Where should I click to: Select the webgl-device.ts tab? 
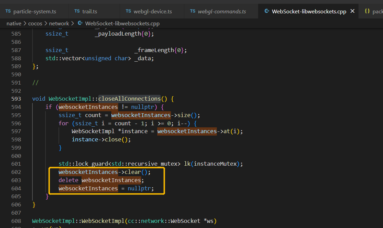[x=152, y=12]
